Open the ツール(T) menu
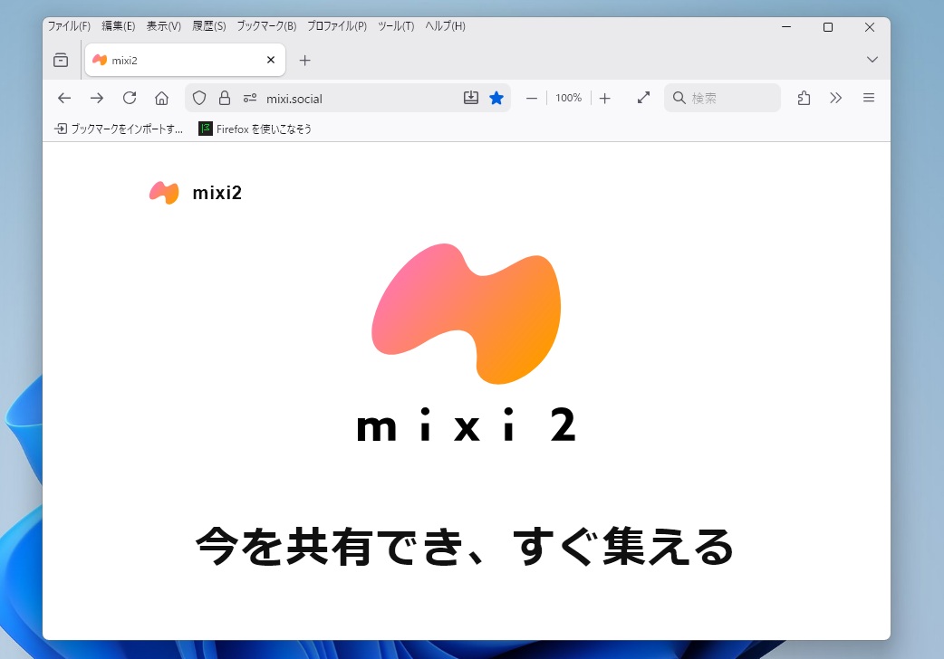The height and width of the screenshot is (659, 944). tap(396, 26)
